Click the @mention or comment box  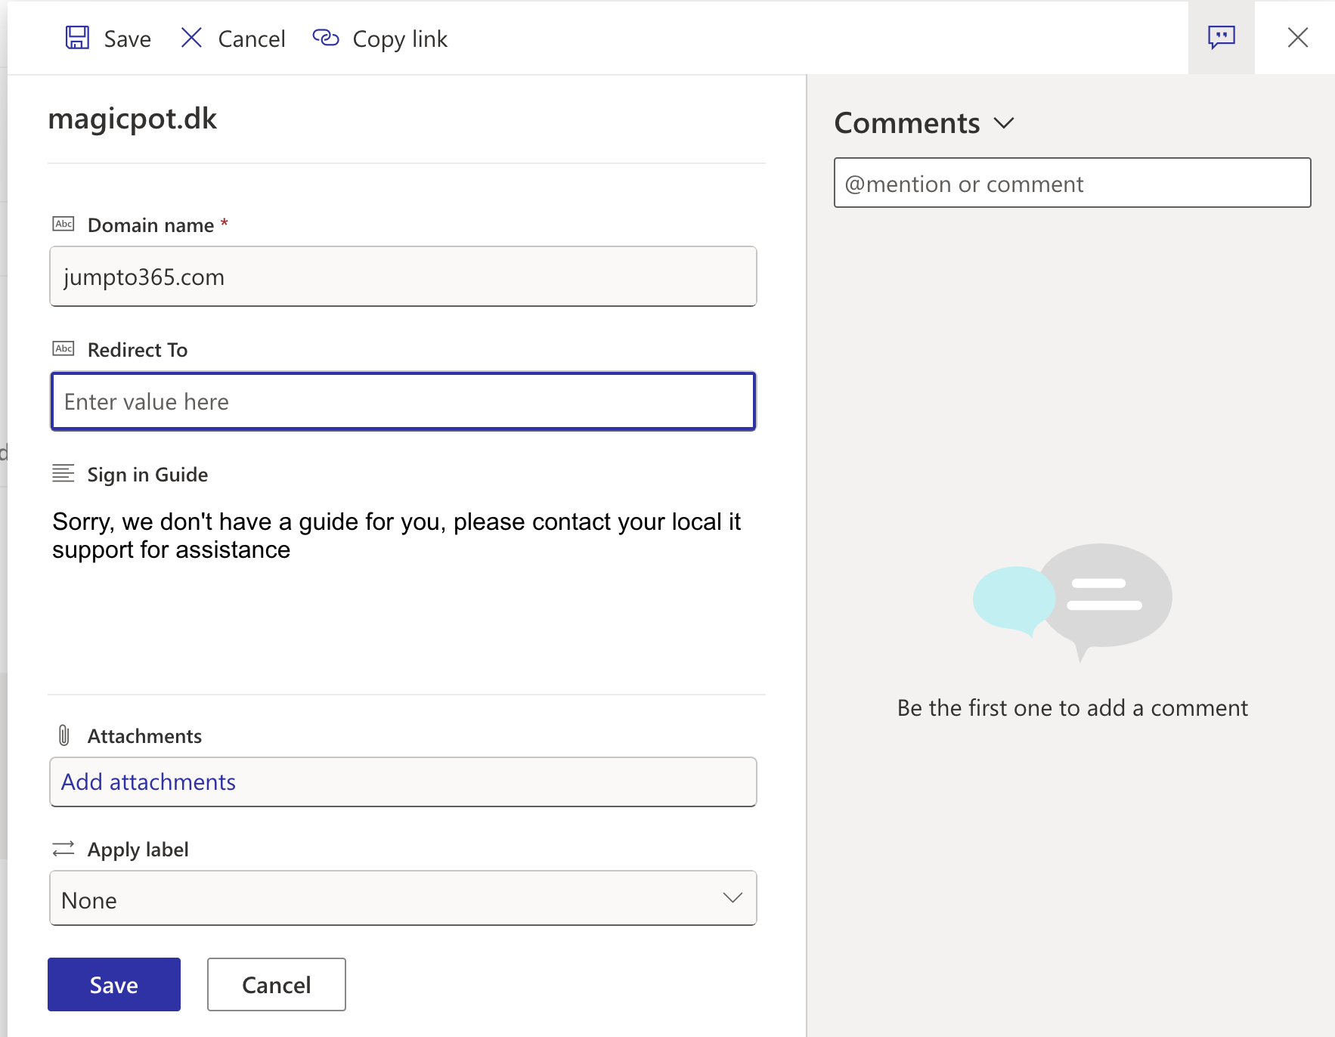pos(1071,183)
